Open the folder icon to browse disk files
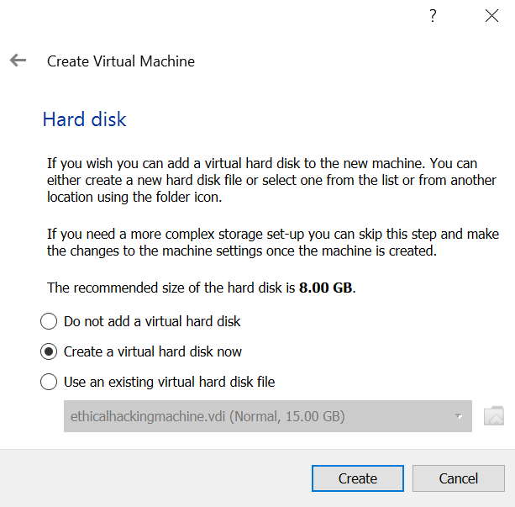Image resolution: width=515 pixels, height=507 pixels. tap(494, 415)
